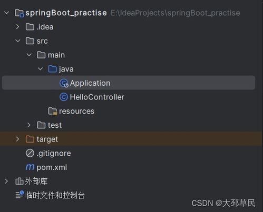Click the Maven pom.xml icon
263x212 pixels.
pos(30,167)
